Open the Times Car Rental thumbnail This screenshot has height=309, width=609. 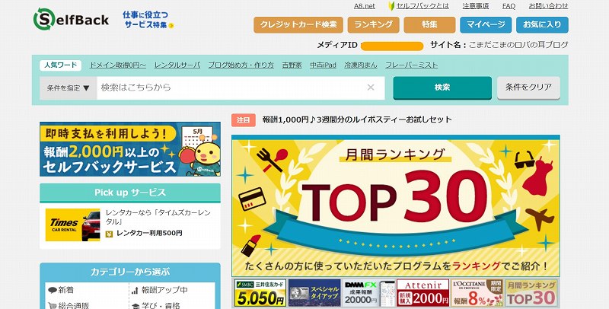(72, 225)
